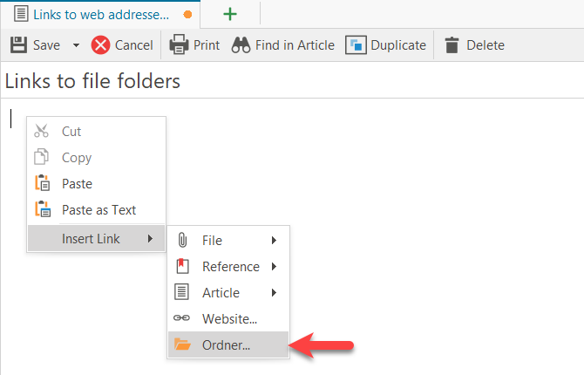
Task: Add a new tab with green plus
Action: click(x=230, y=15)
